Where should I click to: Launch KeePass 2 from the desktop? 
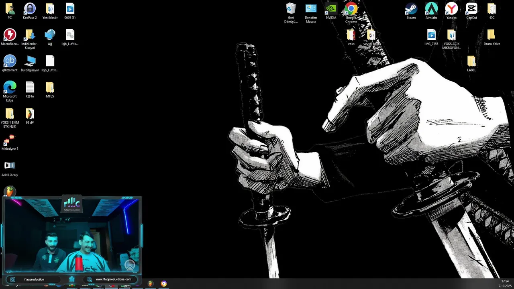(30, 11)
